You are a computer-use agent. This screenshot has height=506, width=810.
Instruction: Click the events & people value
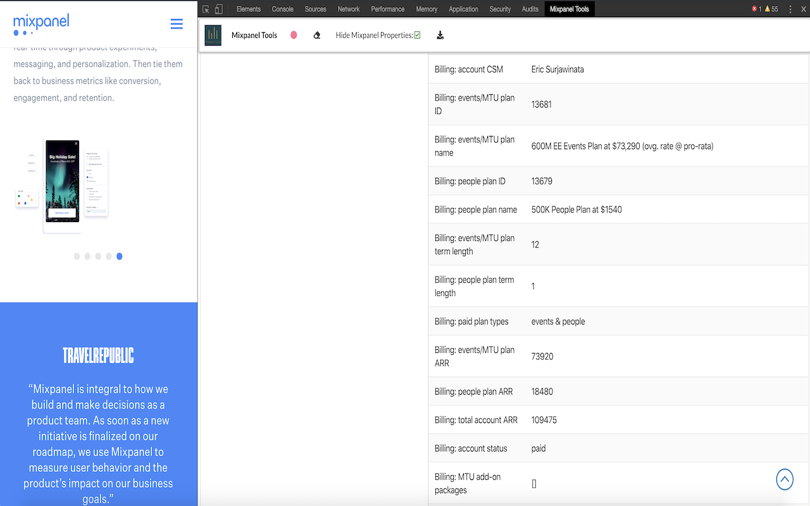558,321
